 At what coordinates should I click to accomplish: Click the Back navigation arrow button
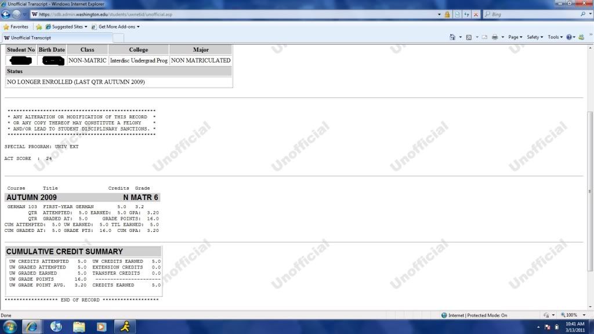tap(6, 14)
